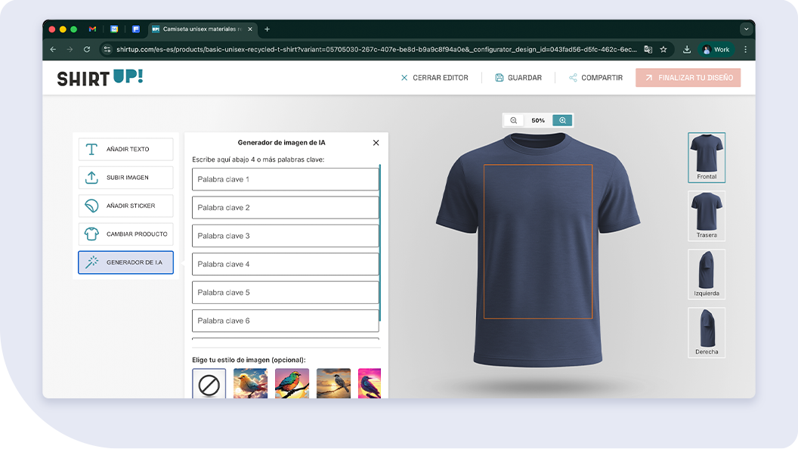The width and height of the screenshot is (798, 449).
Task: Reload the current page
Action: [87, 49]
